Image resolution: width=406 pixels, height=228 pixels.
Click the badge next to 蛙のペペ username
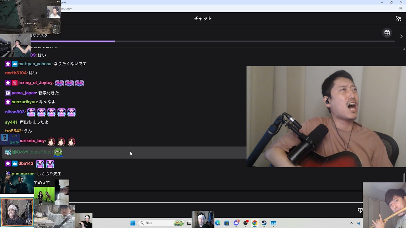point(8,152)
